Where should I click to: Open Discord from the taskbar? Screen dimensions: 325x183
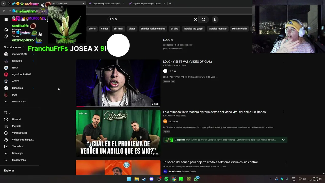pos(152,179)
